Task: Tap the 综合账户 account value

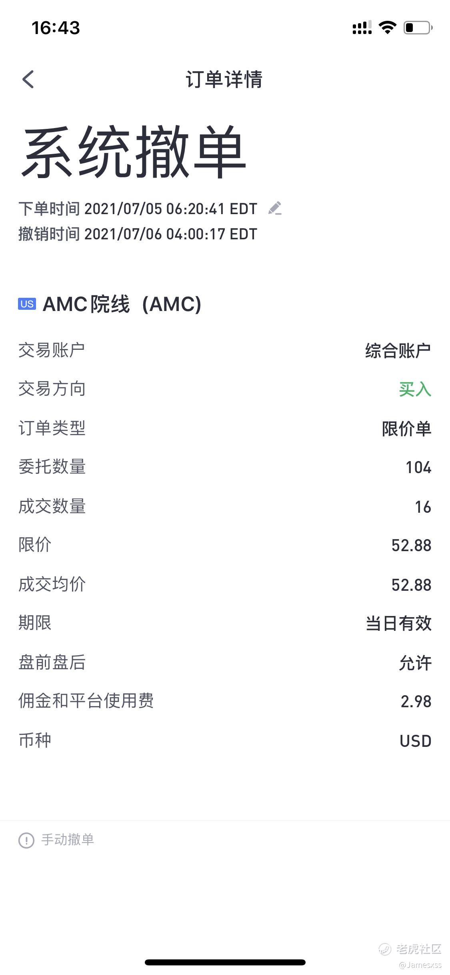Action: [x=398, y=350]
